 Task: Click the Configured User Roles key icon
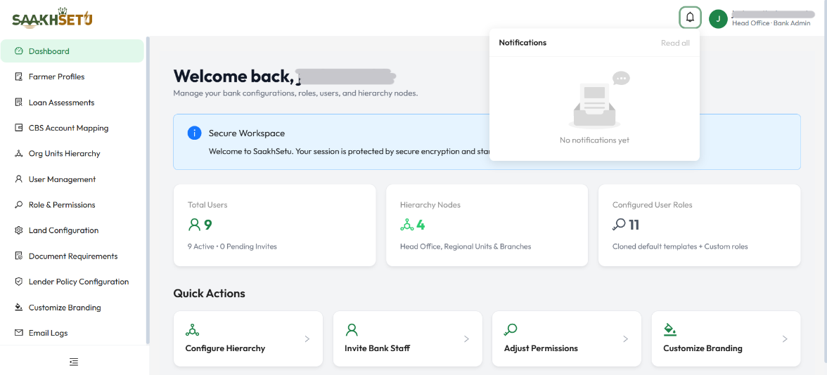point(619,225)
